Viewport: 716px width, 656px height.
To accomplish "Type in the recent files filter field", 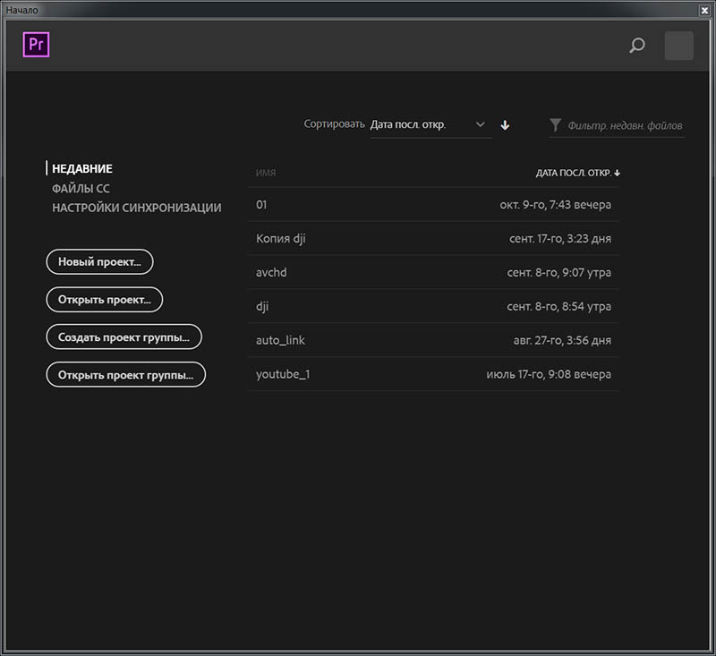I will pyautogui.click(x=624, y=125).
